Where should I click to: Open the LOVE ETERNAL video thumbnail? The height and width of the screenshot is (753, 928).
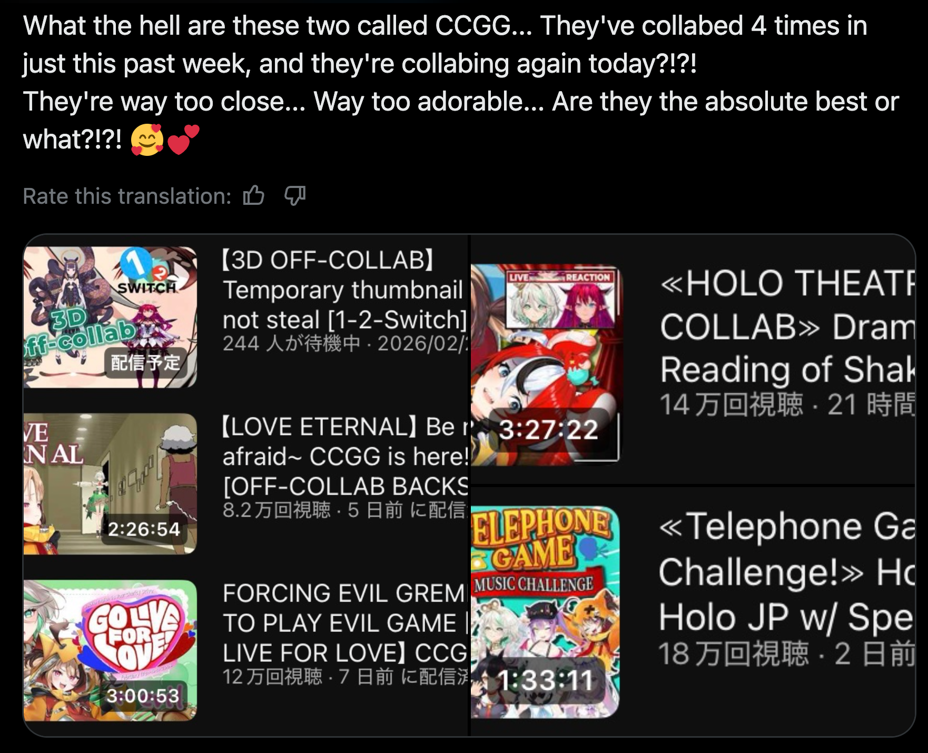click(x=110, y=484)
